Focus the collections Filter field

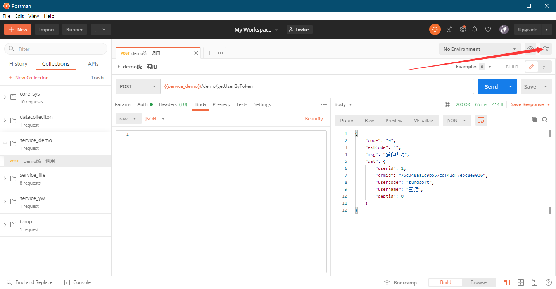pyautogui.click(x=56, y=49)
